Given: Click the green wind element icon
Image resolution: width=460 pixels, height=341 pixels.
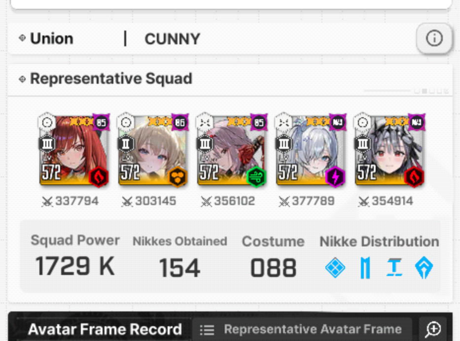Looking at the screenshot, I should coord(256,176).
